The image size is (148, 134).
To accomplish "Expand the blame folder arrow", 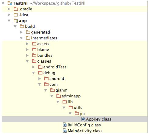I will (27, 49).
